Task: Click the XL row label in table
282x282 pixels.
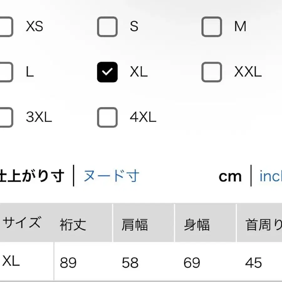Action: pyautogui.click(x=11, y=261)
